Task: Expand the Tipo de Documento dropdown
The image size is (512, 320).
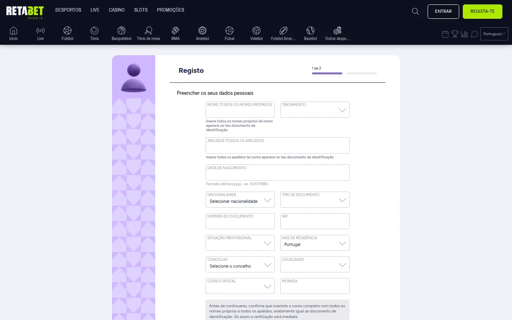Action: click(315, 200)
